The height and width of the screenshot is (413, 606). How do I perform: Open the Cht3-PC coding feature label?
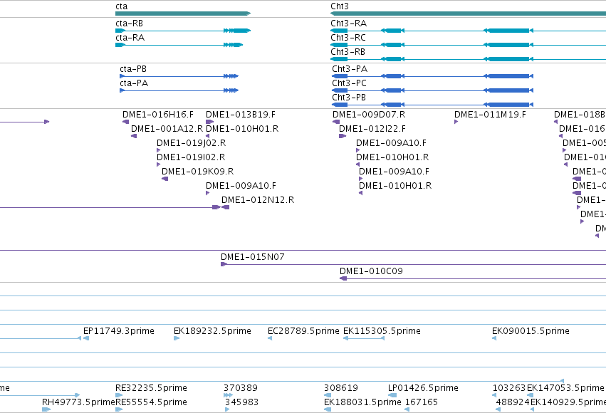[349, 83]
